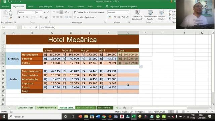Toggle Bottom Align vertical alignment
Image resolution: width=215 pixels, height=121 pixels.
tap(61, 12)
